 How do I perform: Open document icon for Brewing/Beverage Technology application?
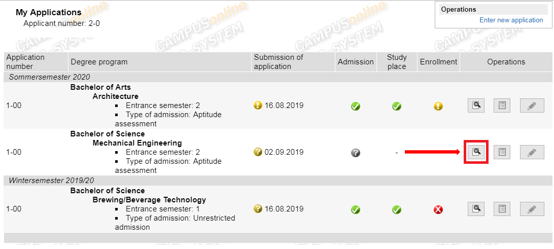click(x=502, y=208)
